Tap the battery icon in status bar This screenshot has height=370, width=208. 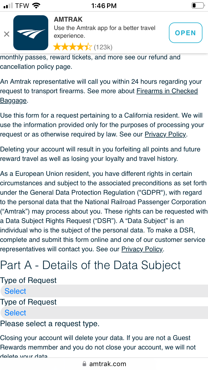[x=198, y=5]
